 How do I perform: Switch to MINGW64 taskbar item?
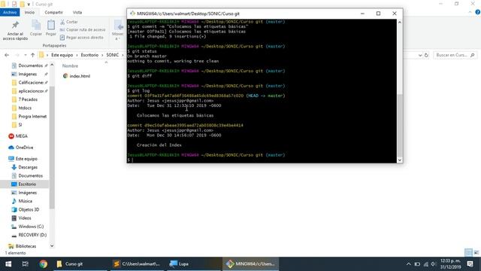250,264
